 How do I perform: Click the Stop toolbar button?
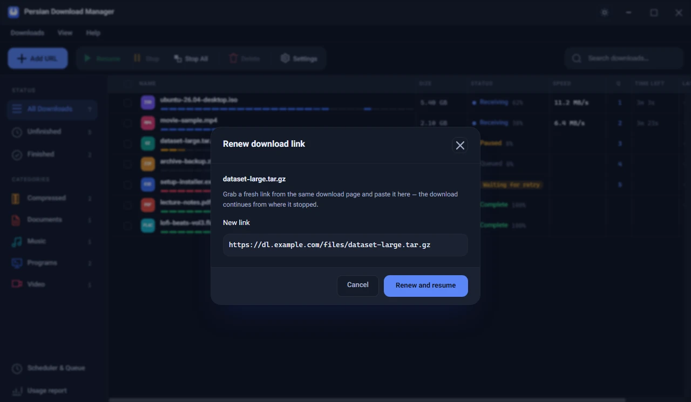(x=146, y=58)
